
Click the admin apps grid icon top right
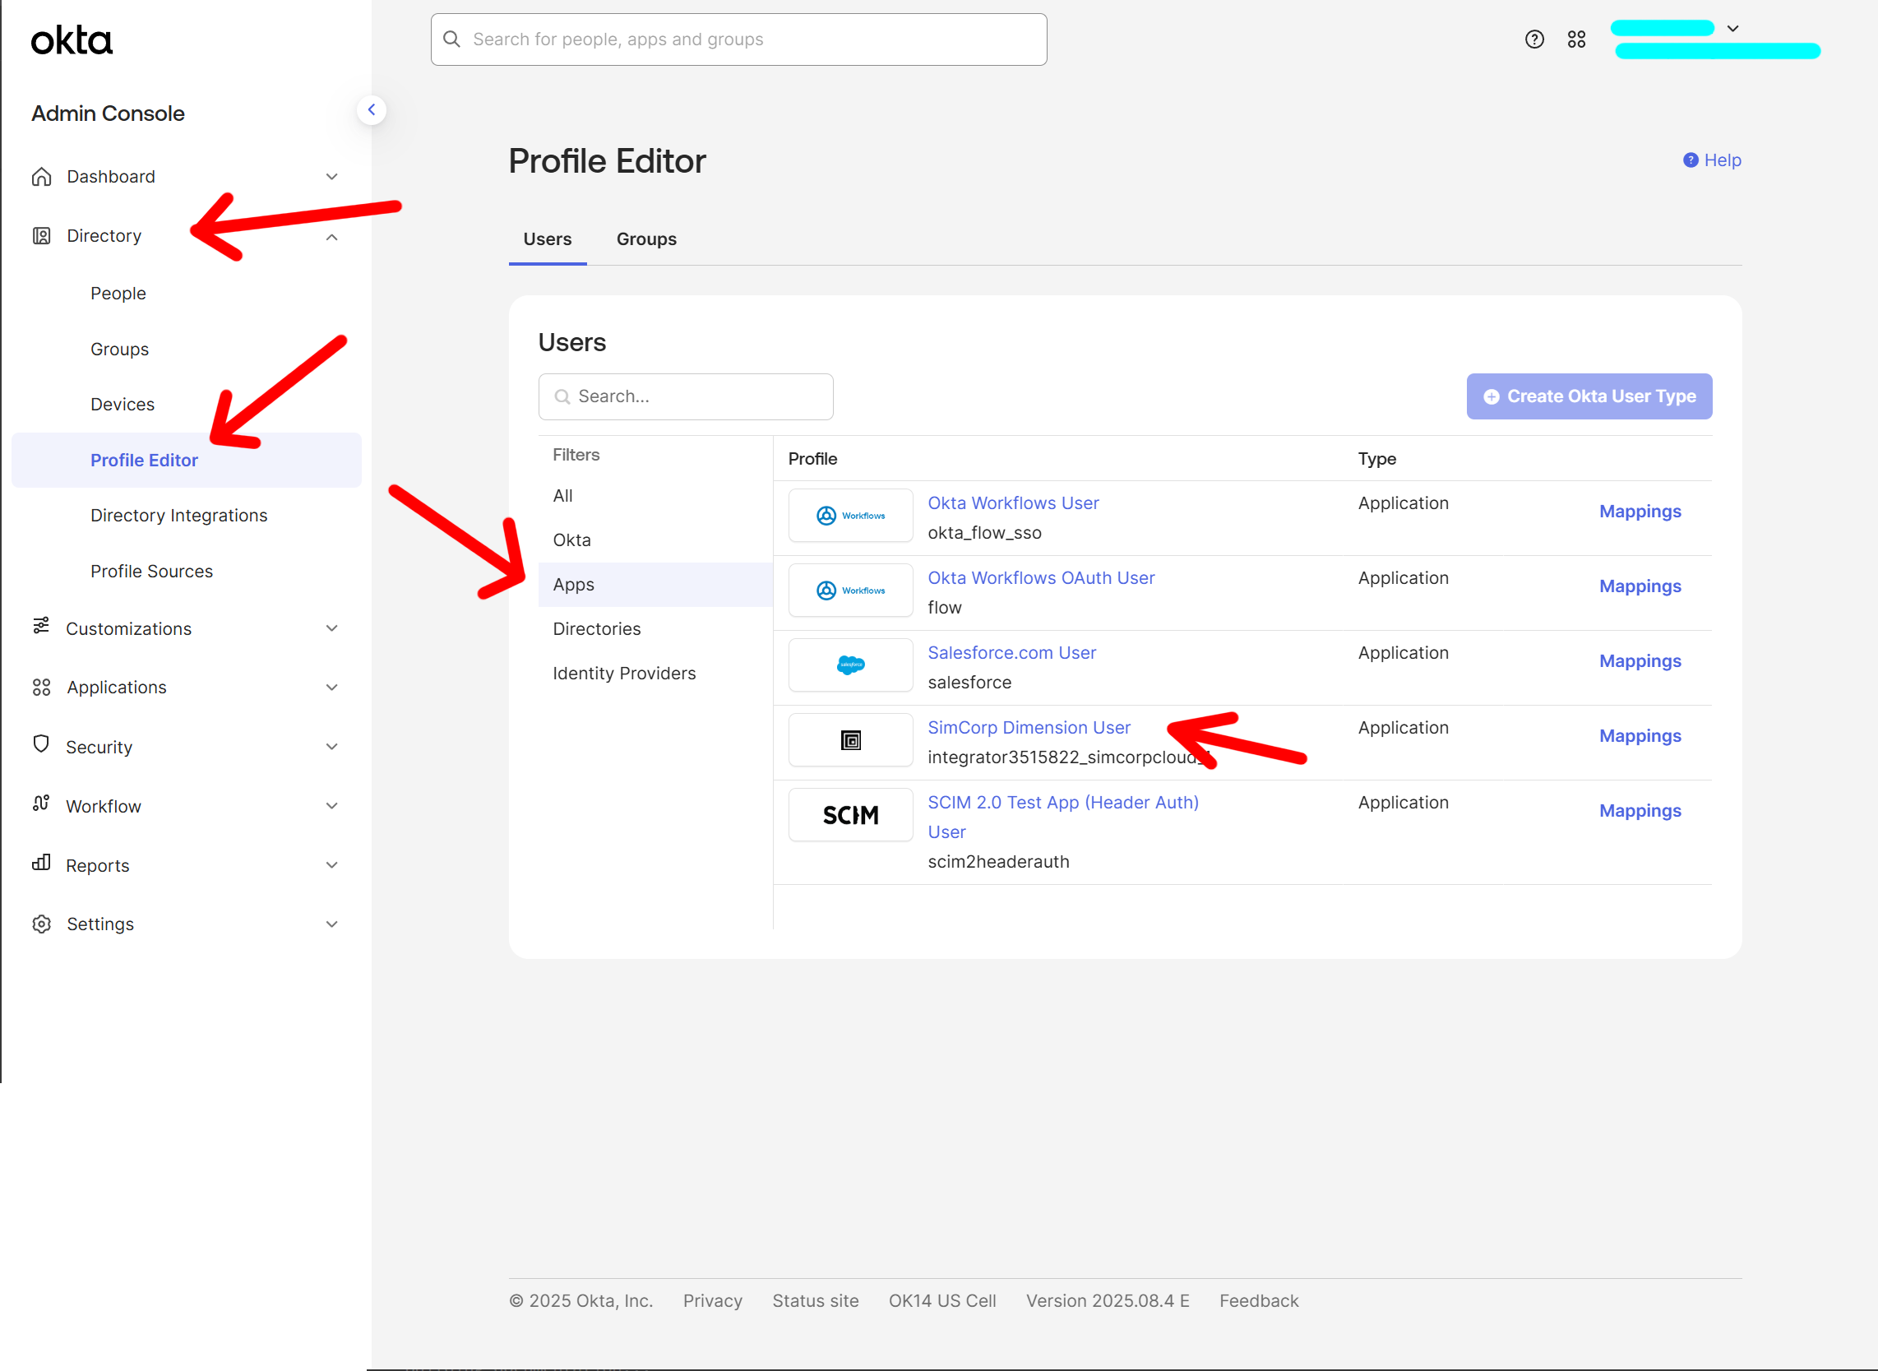coord(1577,39)
